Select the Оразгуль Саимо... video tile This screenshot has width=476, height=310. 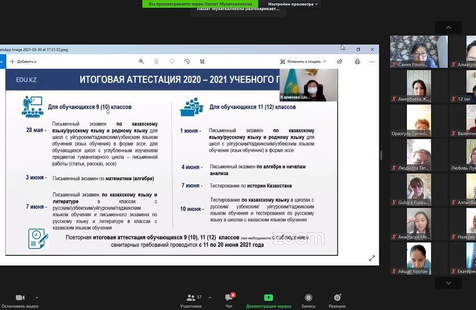point(419,121)
